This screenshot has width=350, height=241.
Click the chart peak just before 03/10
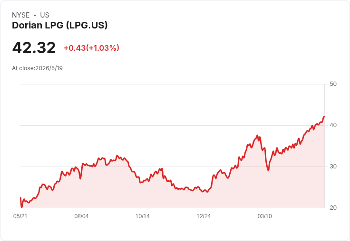point(257,135)
